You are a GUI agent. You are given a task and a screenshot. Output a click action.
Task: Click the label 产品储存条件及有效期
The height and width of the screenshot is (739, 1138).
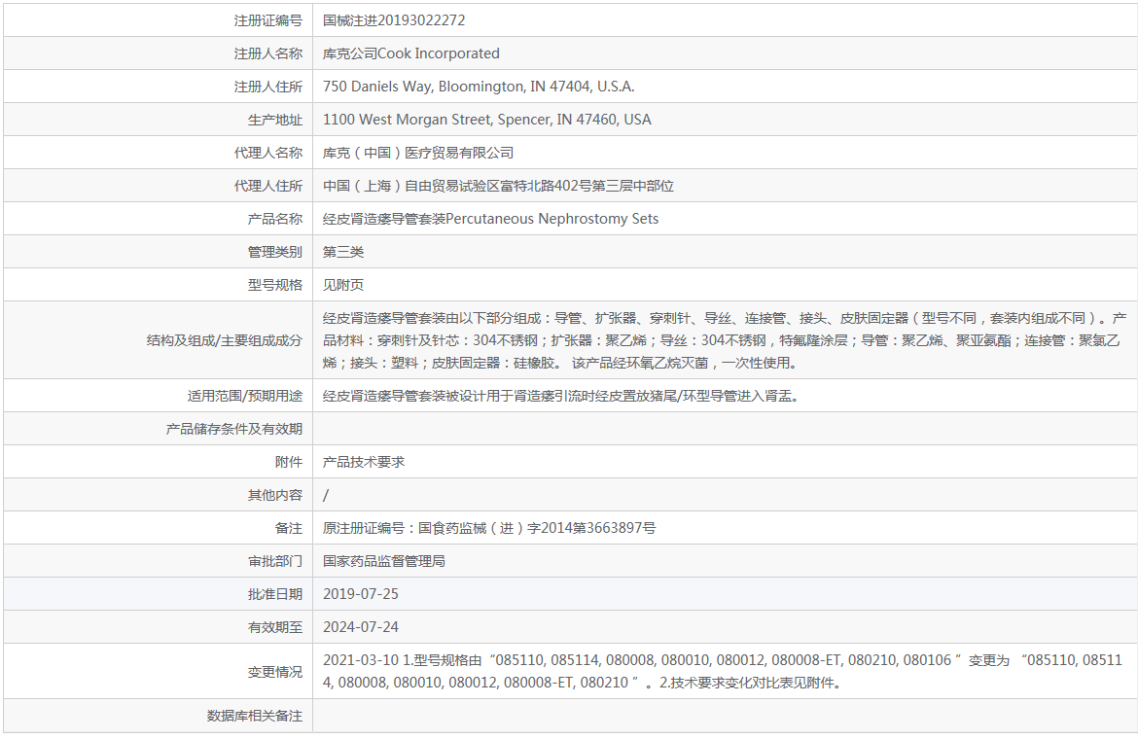(233, 429)
